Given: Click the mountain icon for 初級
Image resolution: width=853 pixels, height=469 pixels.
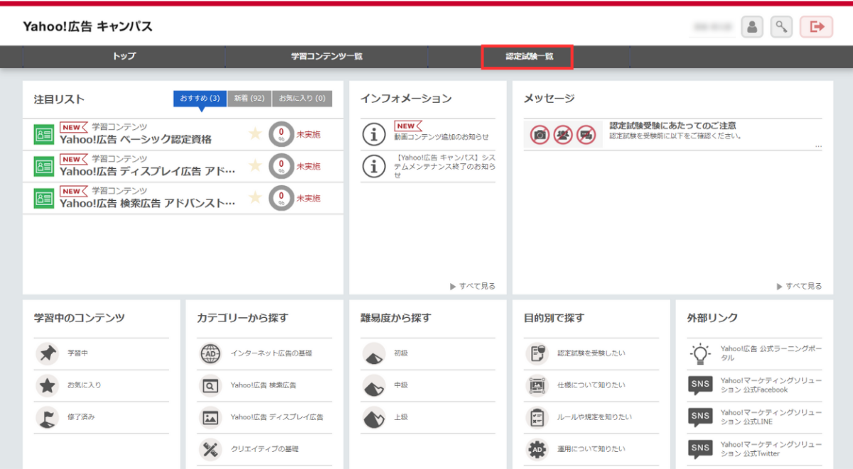Looking at the screenshot, I should coord(374,353).
